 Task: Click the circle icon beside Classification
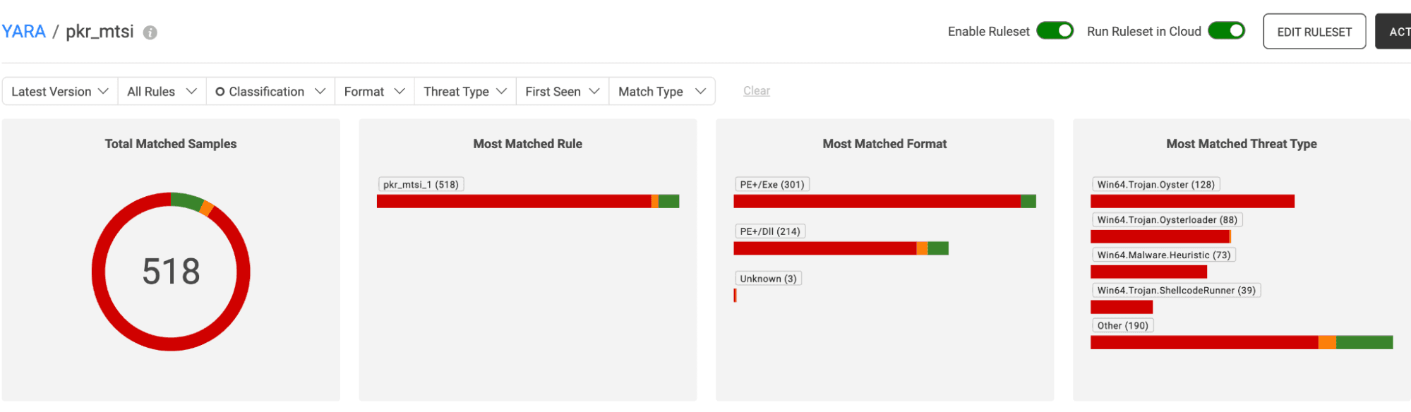point(220,92)
